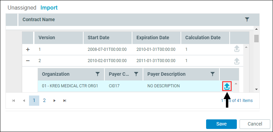The width and height of the screenshot is (273, 132).
Task: Go to page 2 of results
Action: click(x=44, y=100)
